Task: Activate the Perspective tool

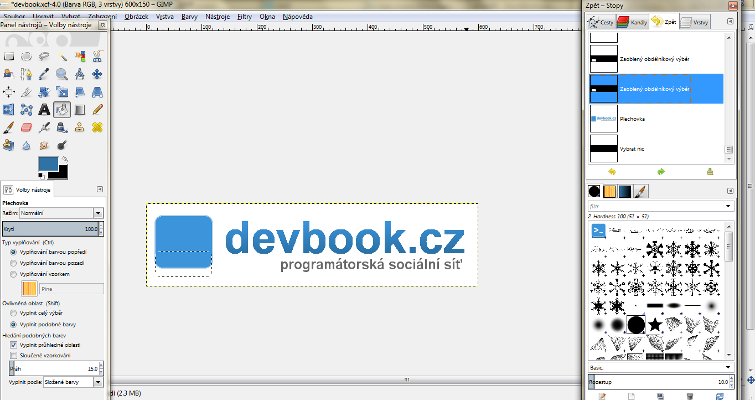Action: tap(97, 91)
